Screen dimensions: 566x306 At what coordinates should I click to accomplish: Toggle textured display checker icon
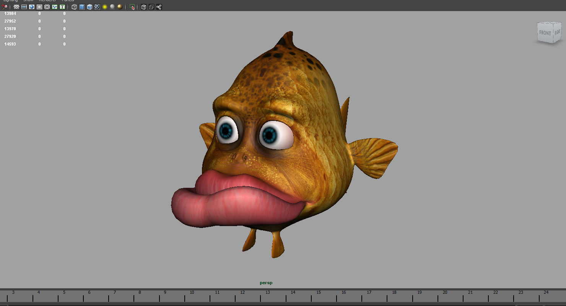pyautogui.click(x=97, y=7)
